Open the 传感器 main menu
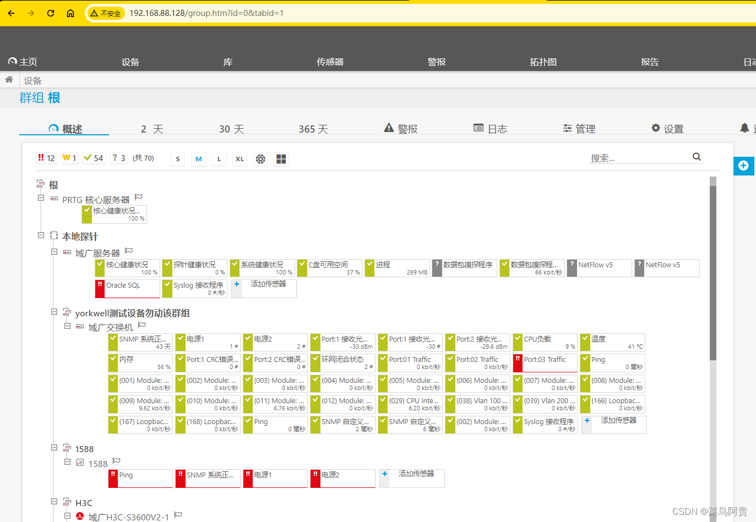This screenshot has height=522, width=756. 330,62
